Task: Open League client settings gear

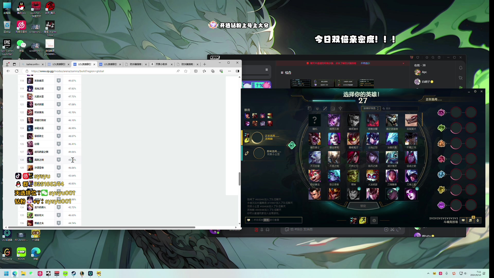Action: point(475,91)
